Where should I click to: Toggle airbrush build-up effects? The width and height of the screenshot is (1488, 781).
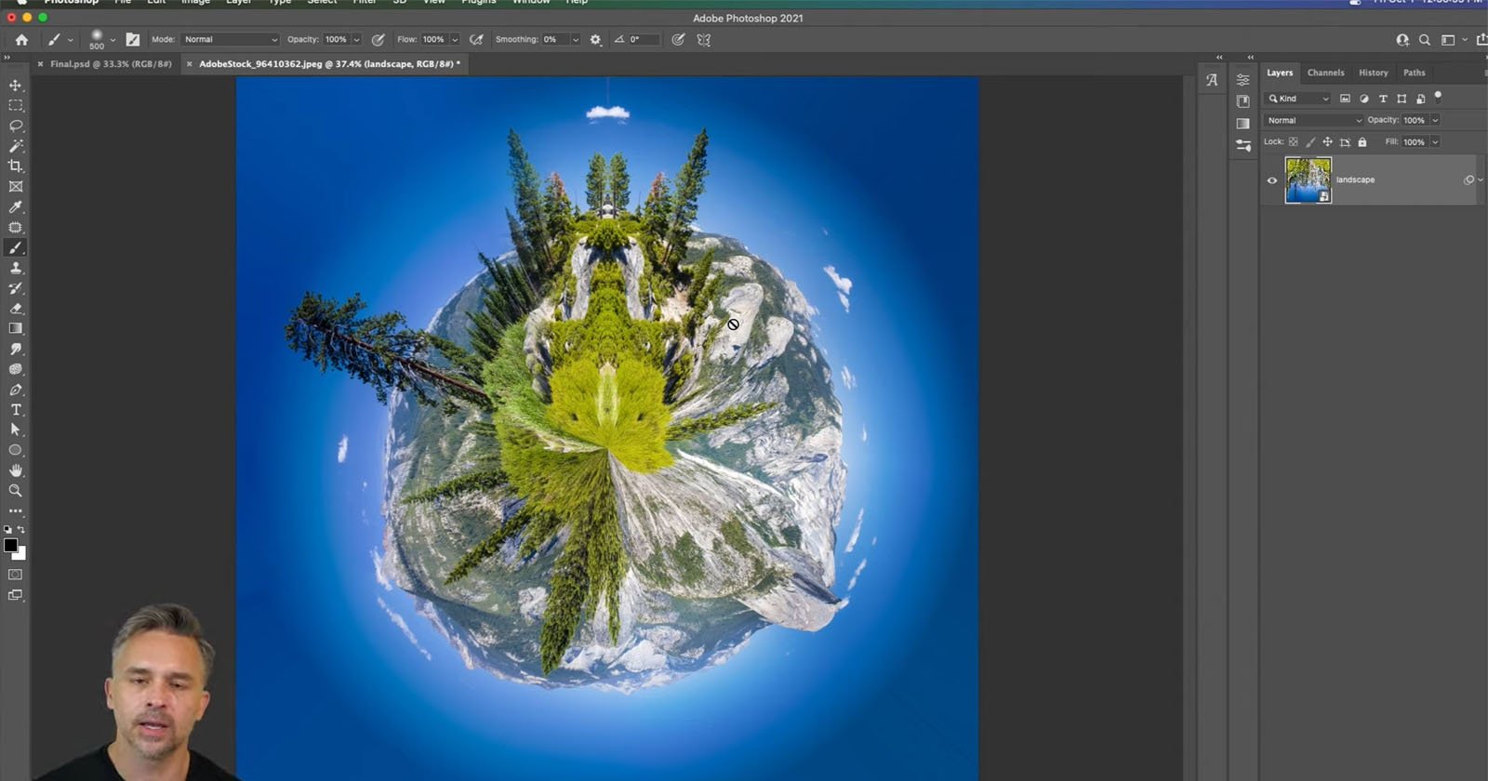coord(477,40)
